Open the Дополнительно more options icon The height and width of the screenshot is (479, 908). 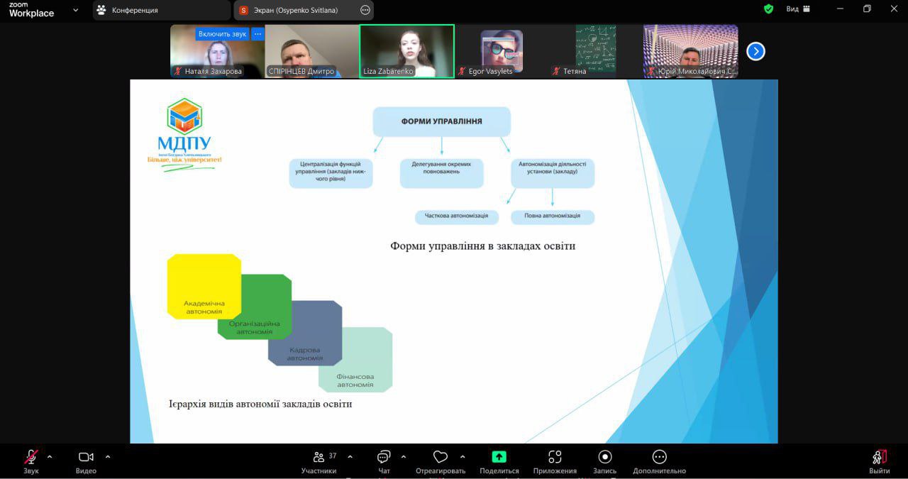[x=659, y=458]
